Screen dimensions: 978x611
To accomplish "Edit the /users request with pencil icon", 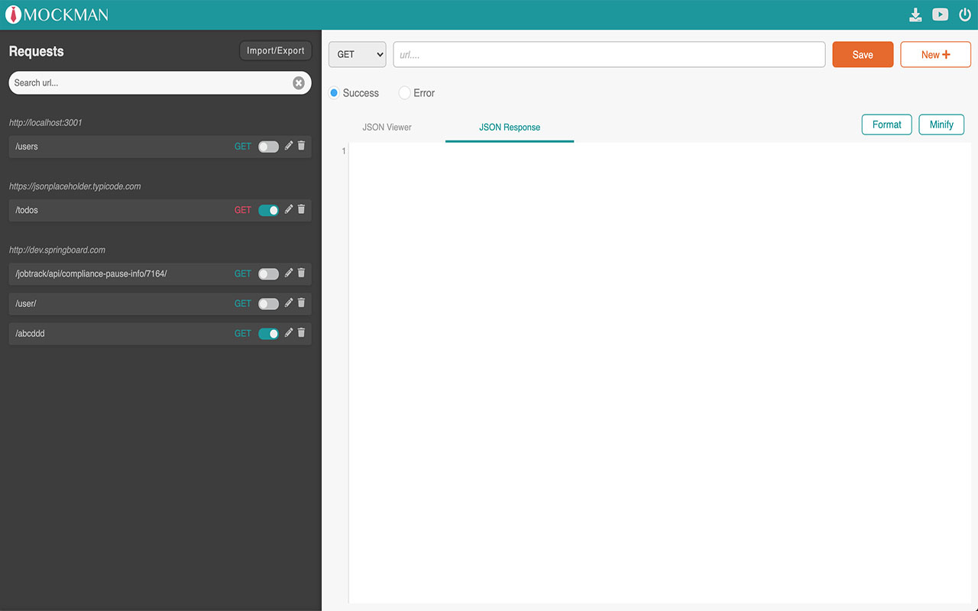I will click(x=289, y=146).
